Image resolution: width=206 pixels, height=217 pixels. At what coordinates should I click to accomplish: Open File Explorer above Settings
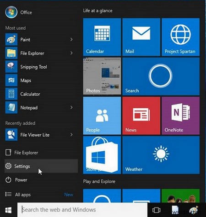[x=41, y=153]
